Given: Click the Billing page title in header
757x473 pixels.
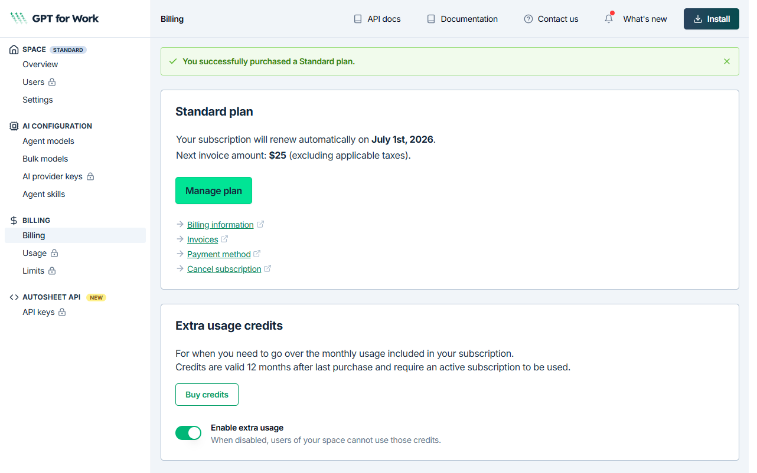Looking at the screenshot, I should coord(172,19).
